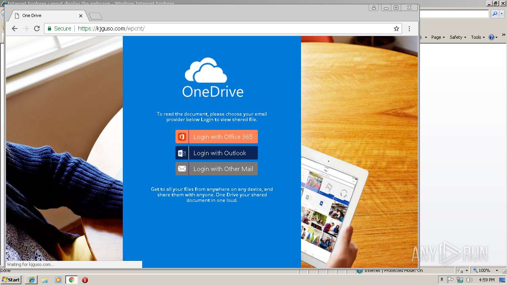The height and width of the screenshot is (285, 507).
Task: Click the Chrome profile icon
Action: pyautogui.click(x=374, y=8)
